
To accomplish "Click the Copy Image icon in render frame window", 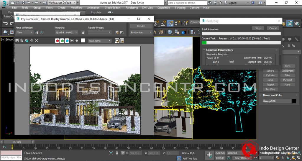I will (x=22, y=41).
